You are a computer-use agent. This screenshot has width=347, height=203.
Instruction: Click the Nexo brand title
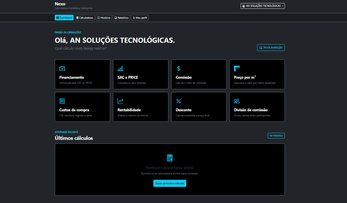[x=60, y=4]
